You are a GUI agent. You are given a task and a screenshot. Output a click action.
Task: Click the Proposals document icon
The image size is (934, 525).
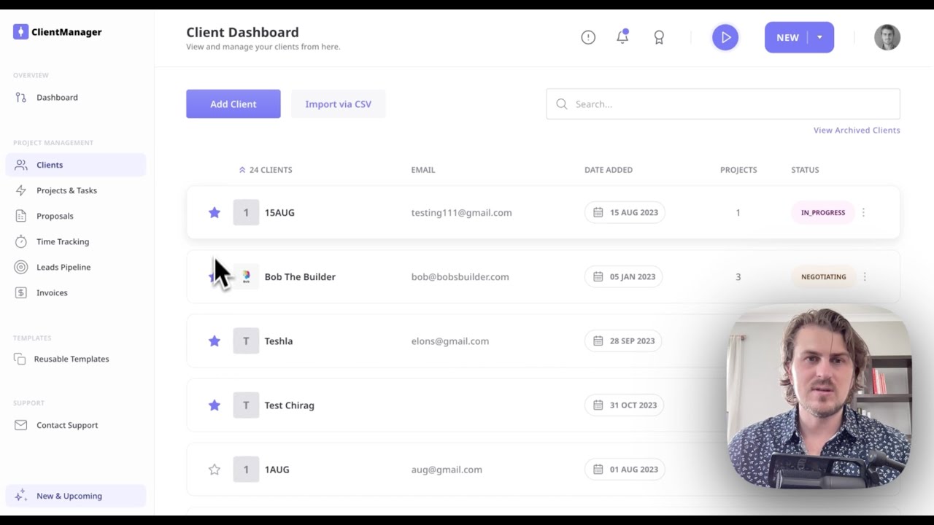20,216
